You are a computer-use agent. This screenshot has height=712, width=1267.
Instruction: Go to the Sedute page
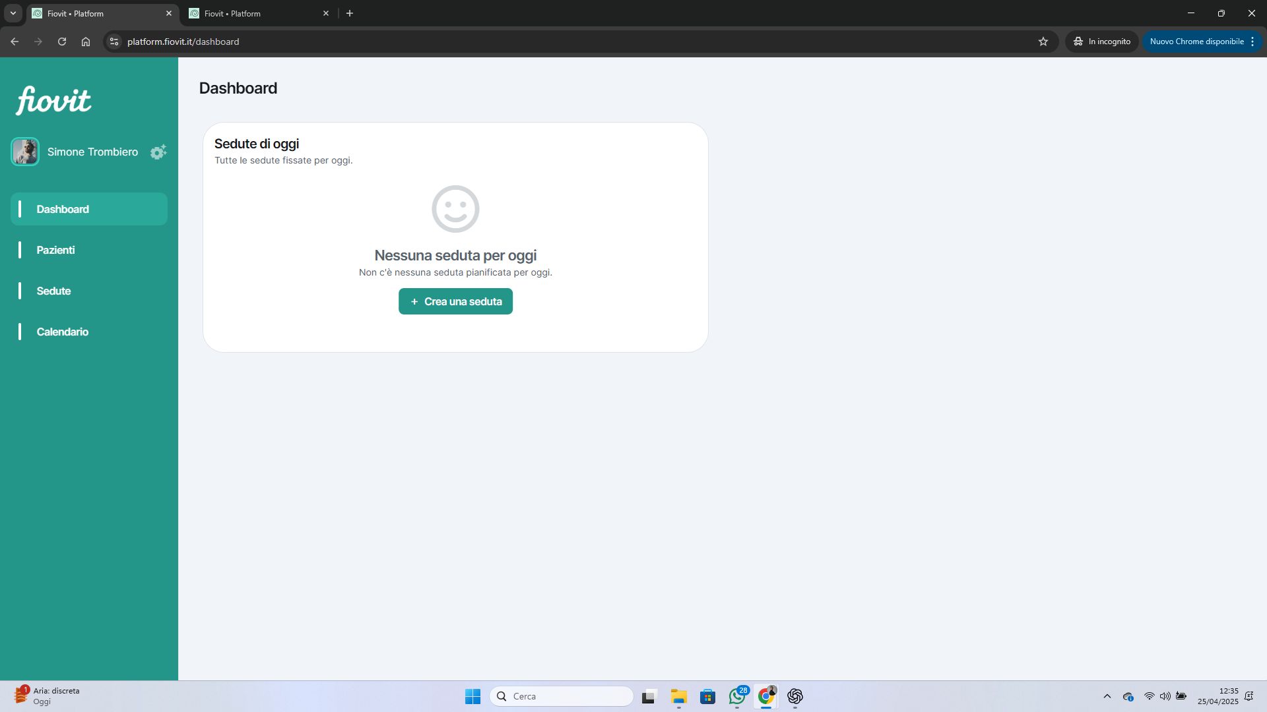coord(53,291)
